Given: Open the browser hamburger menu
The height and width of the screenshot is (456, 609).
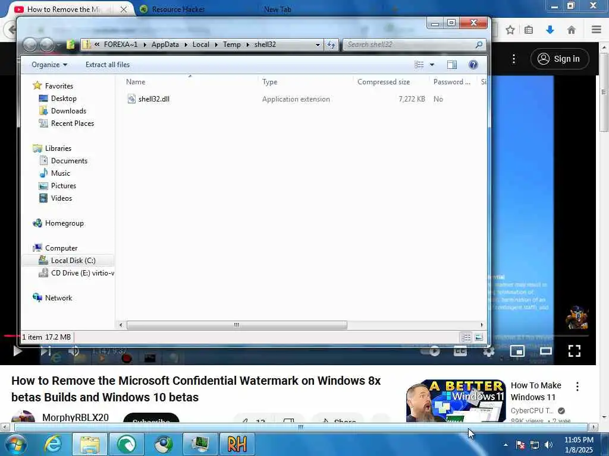Looking at the screenshot, I should (597, 30).
